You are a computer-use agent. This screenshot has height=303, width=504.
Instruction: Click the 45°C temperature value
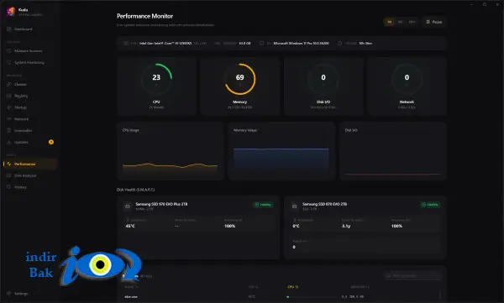point(130,227)
